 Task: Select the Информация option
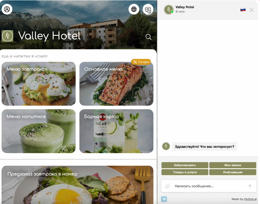233,172
